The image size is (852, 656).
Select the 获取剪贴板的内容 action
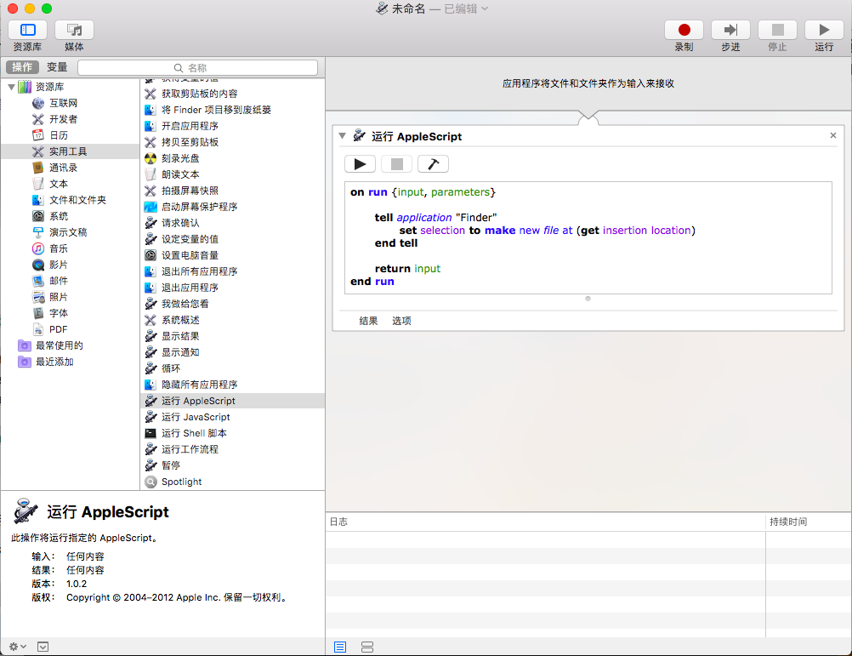coord(233,94)
